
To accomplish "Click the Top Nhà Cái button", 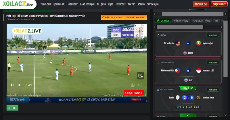I will (x=201, y=4).
